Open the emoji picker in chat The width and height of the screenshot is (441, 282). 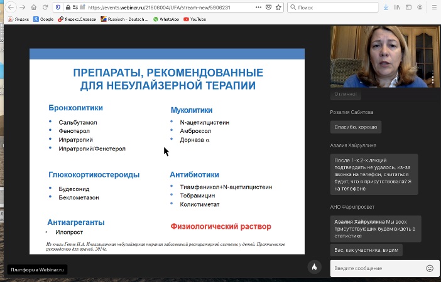point(430,268)
